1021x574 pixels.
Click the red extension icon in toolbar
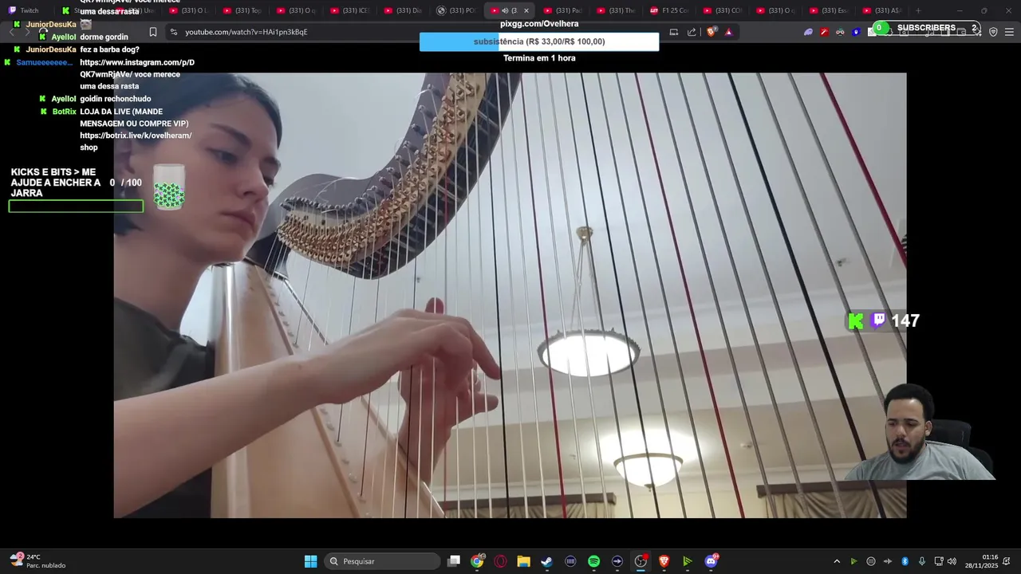[x=824, y=32]
